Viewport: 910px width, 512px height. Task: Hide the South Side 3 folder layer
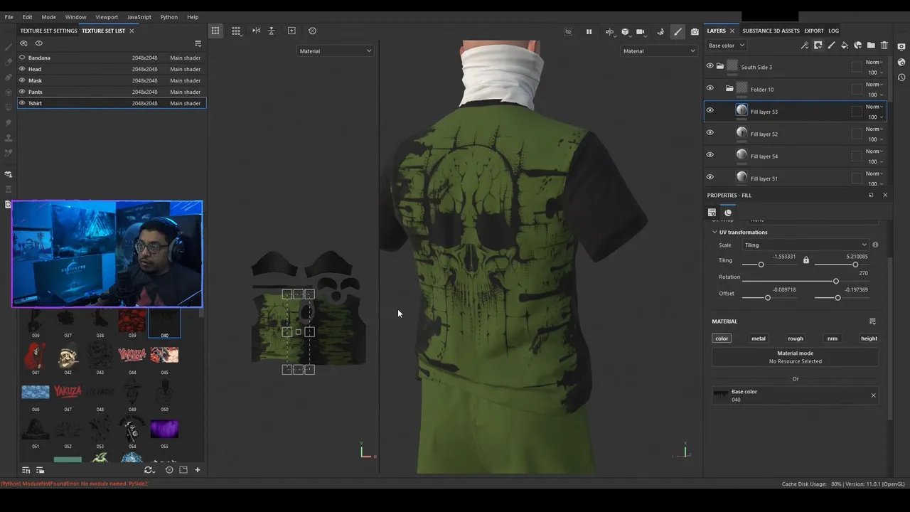click(x=710, y=66)
